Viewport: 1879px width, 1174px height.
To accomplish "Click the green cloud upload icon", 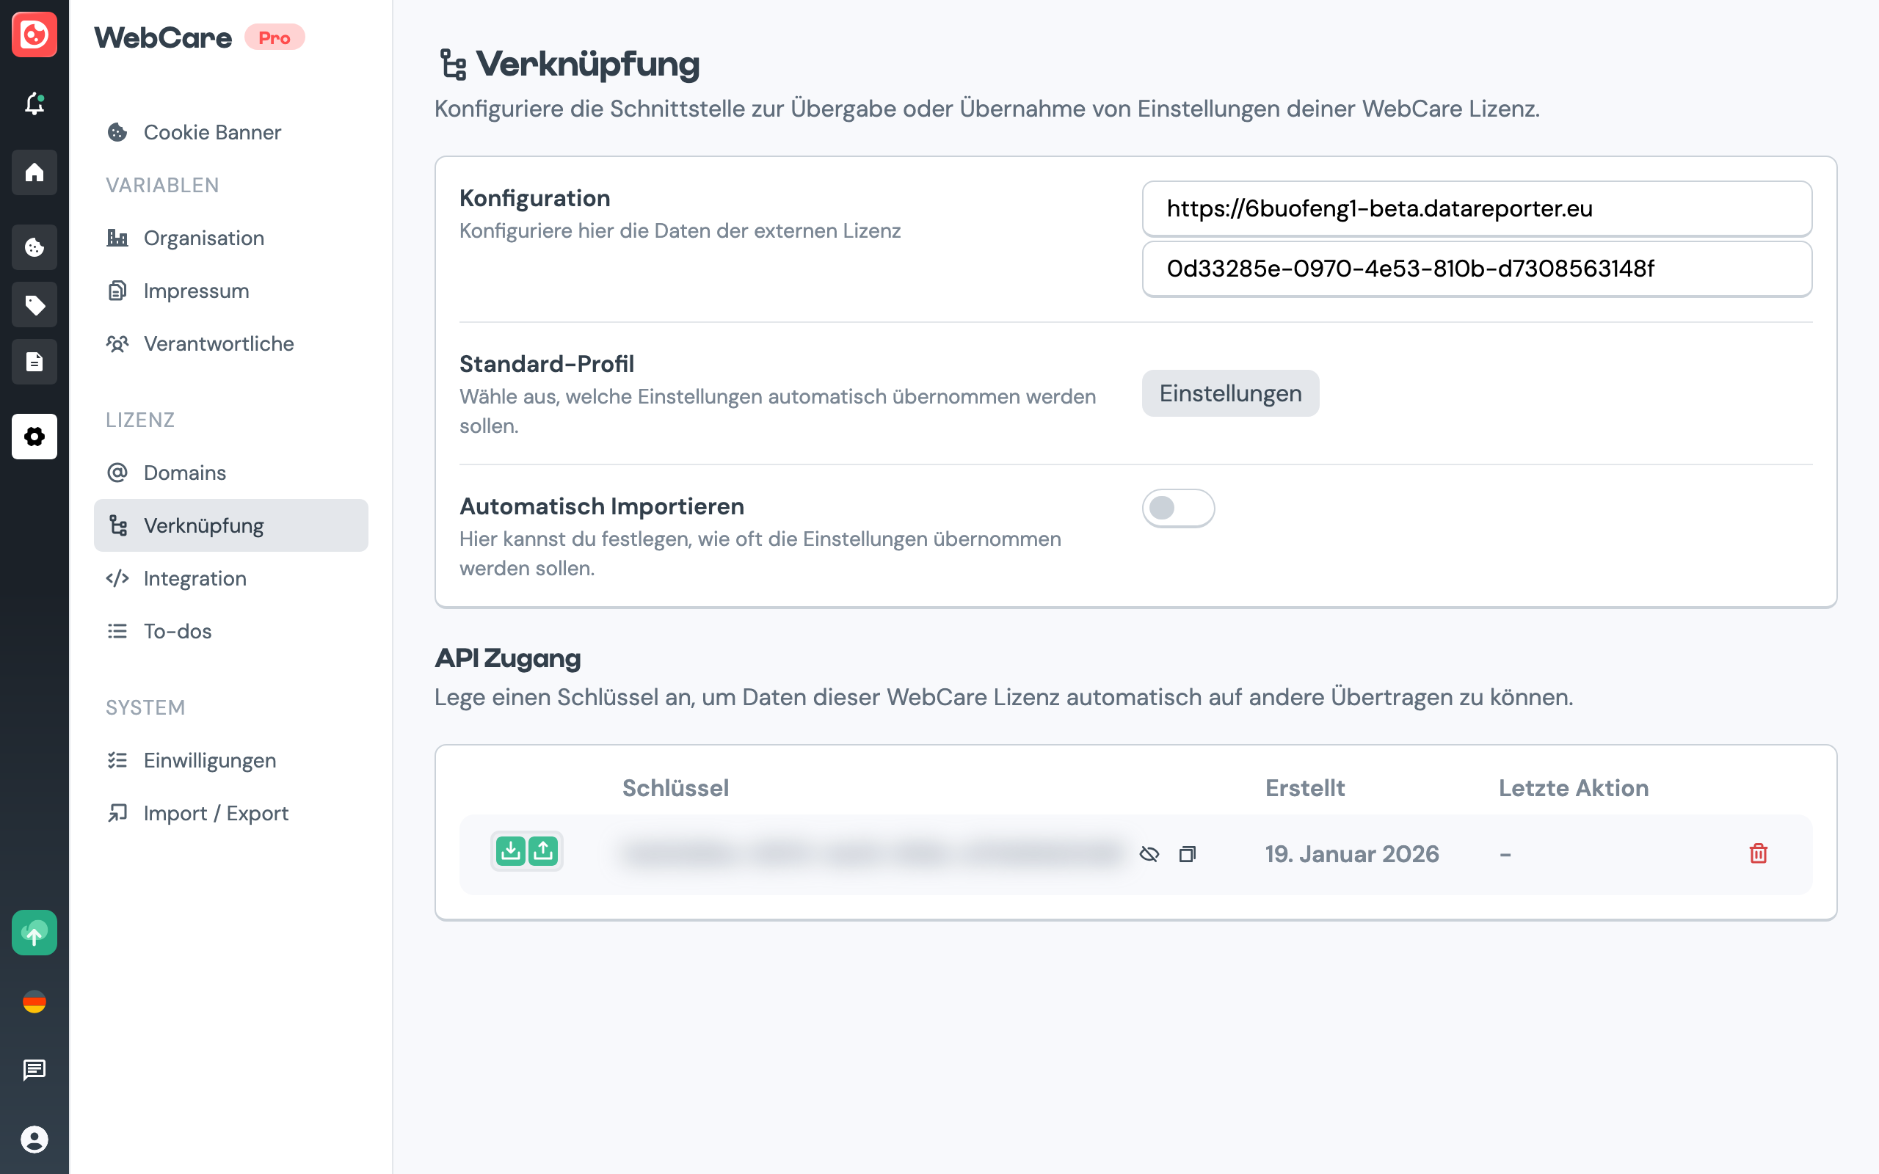I will [x=34, y=933].
